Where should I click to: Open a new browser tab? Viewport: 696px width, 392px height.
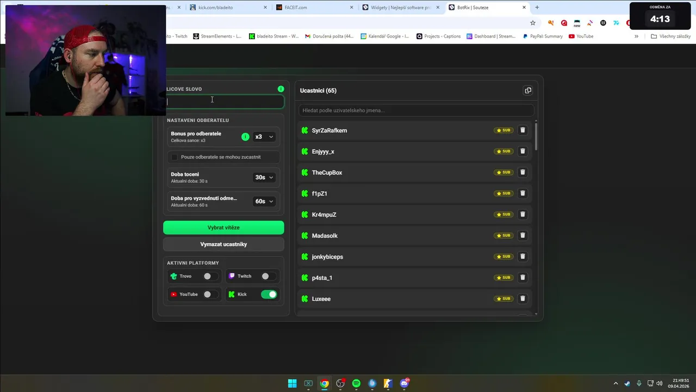(537, 7)
